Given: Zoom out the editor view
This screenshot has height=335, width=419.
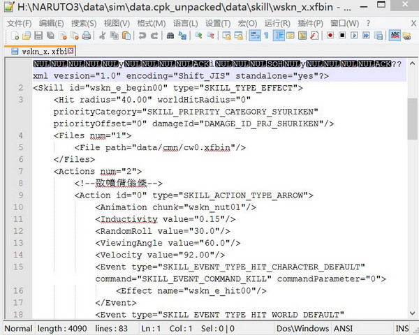Looking at the screenshot, I should (211, 36).
